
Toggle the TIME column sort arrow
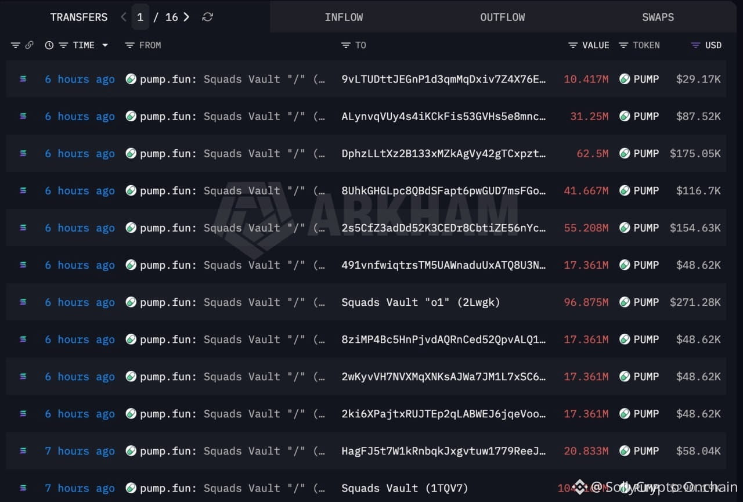pos(105,45)
